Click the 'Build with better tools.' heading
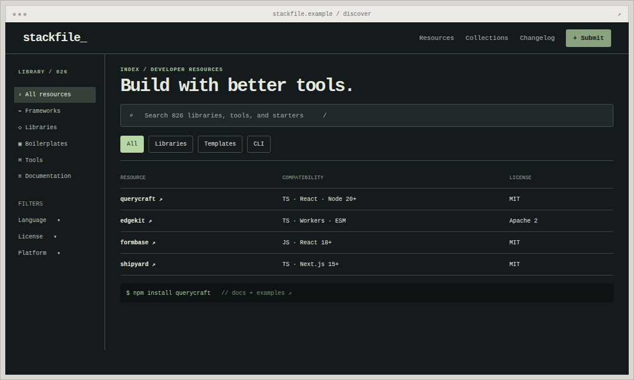The image size is (634, 380). pos(237,85)
